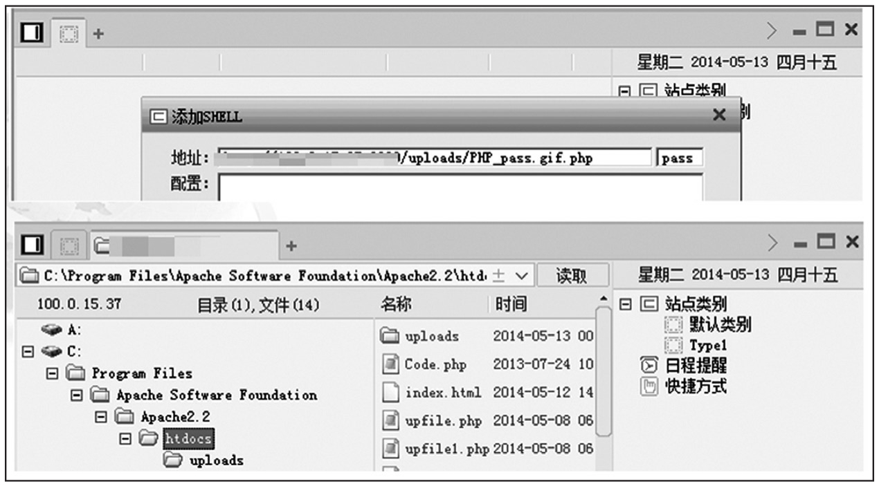Open 日程提醒 in the side panel
The height and width of the screenshot is (486, 879).
click(696, 365)
